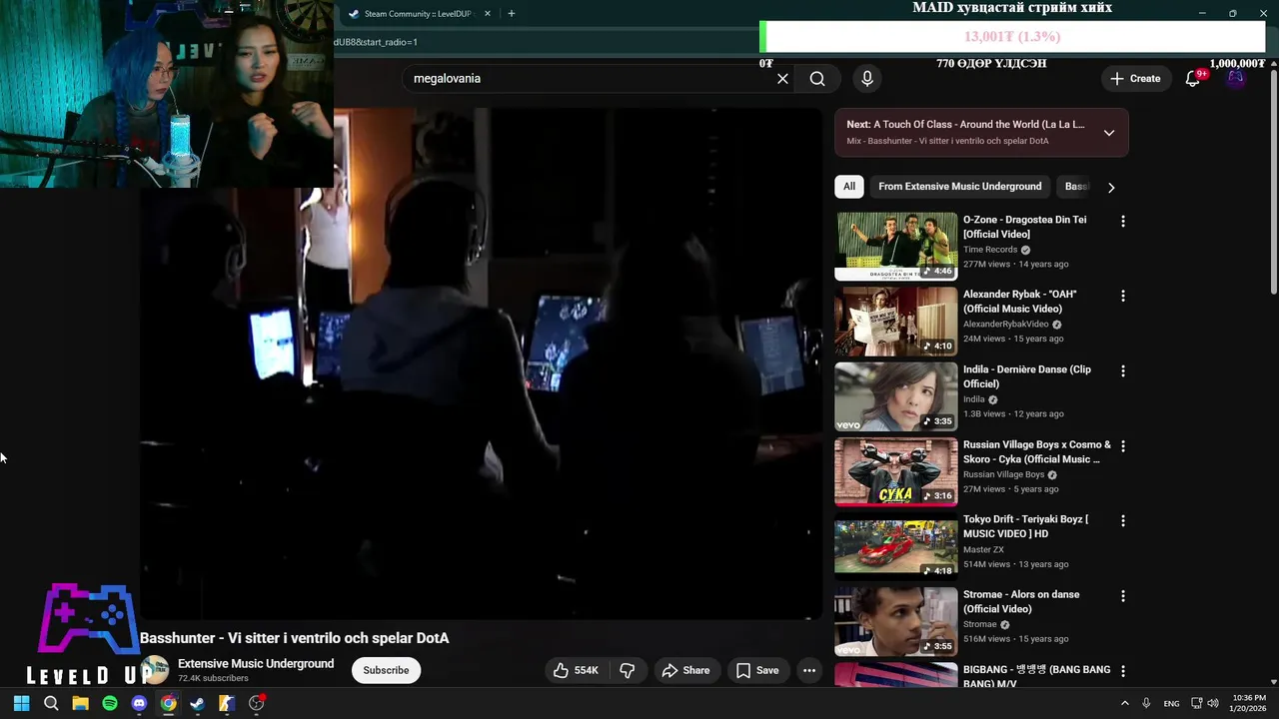Open the Windows Start menu

pyautogui.click(x=21, y=703)
